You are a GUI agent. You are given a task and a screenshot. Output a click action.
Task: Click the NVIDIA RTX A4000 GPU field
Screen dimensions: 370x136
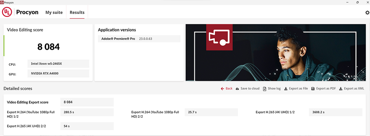click(x=58, y=73)
